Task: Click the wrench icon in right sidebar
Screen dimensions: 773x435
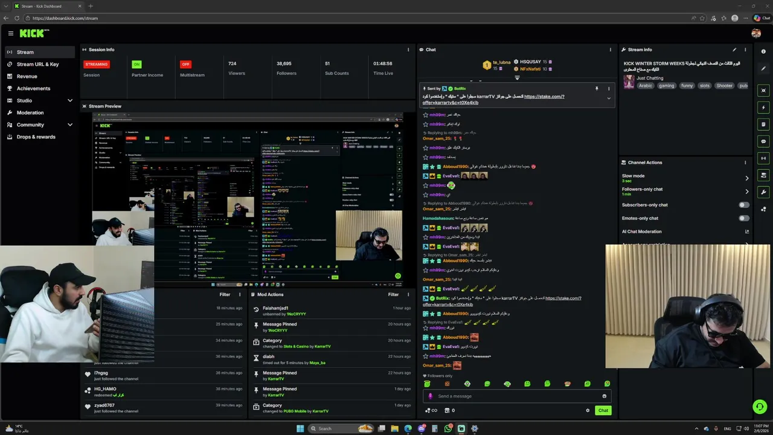Action: [763, 192]
